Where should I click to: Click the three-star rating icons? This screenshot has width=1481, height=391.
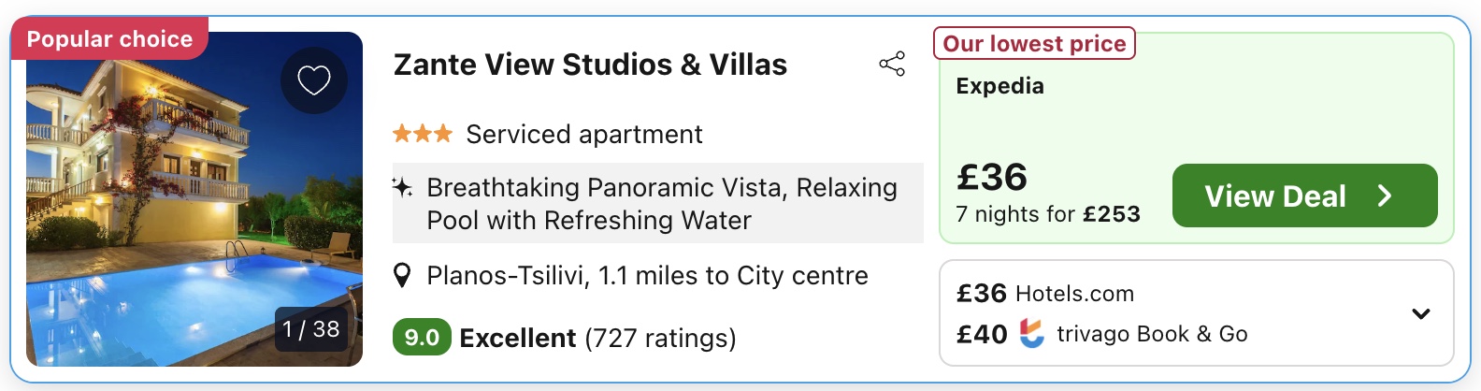pyautogui.click(x=422, y=135)
